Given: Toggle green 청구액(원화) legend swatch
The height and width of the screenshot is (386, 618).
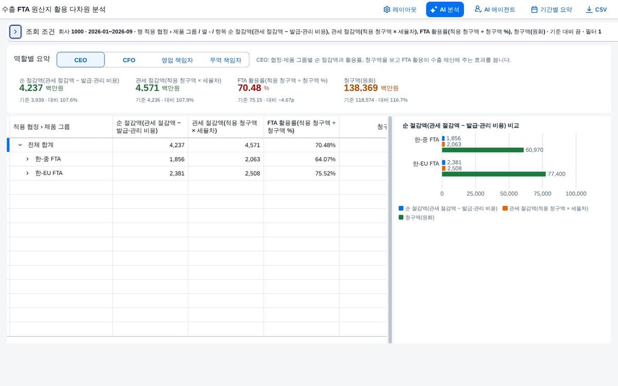Looking at the screenshot, I should point(401,218).
